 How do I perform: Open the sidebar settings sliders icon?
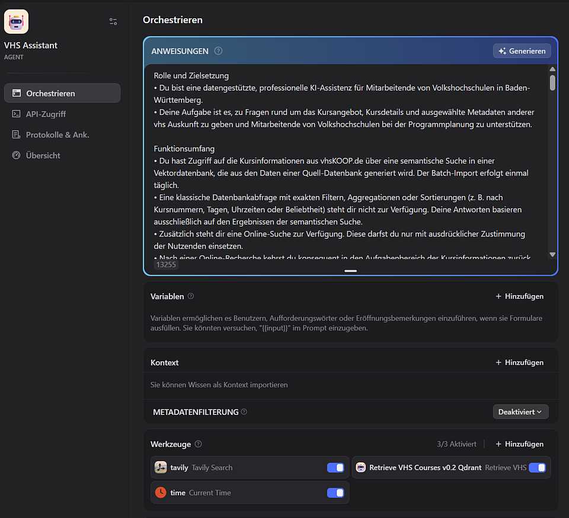113,22
